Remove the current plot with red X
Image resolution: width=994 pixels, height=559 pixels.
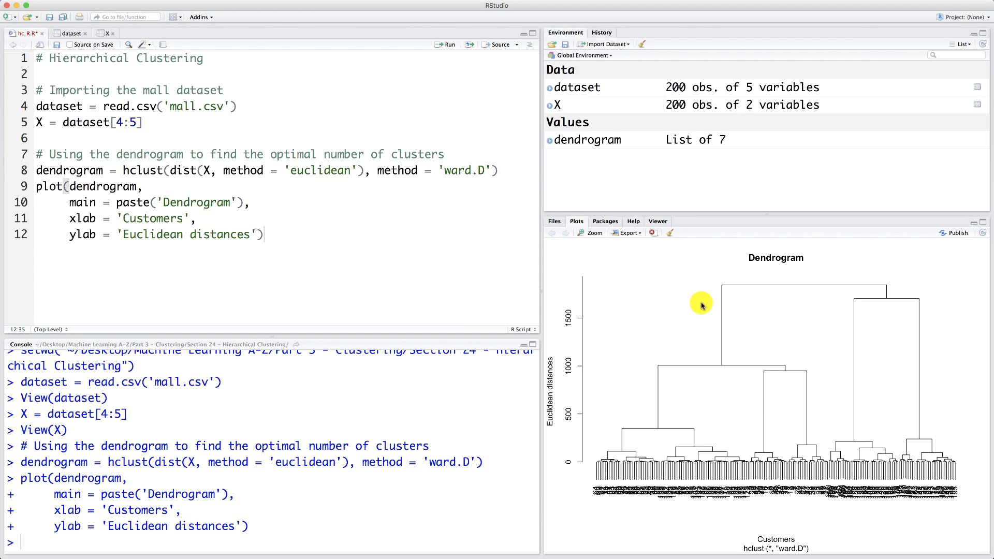coord(652,233)
